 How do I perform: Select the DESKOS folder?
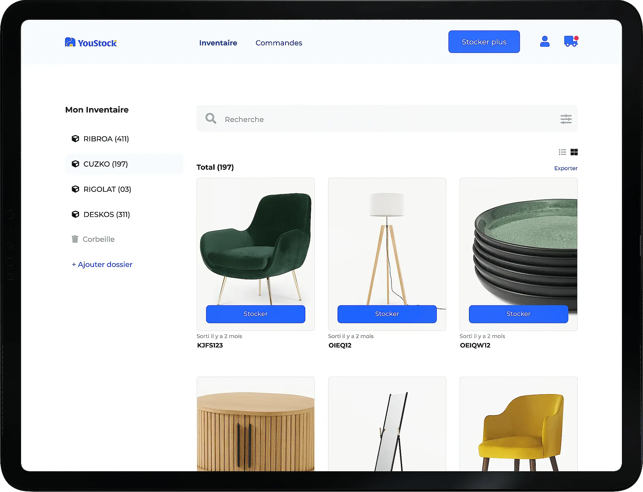pyautogui.click(x=106, y=214)
